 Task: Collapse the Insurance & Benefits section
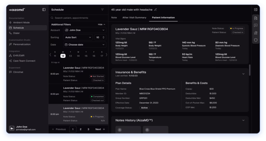point(243,74)
